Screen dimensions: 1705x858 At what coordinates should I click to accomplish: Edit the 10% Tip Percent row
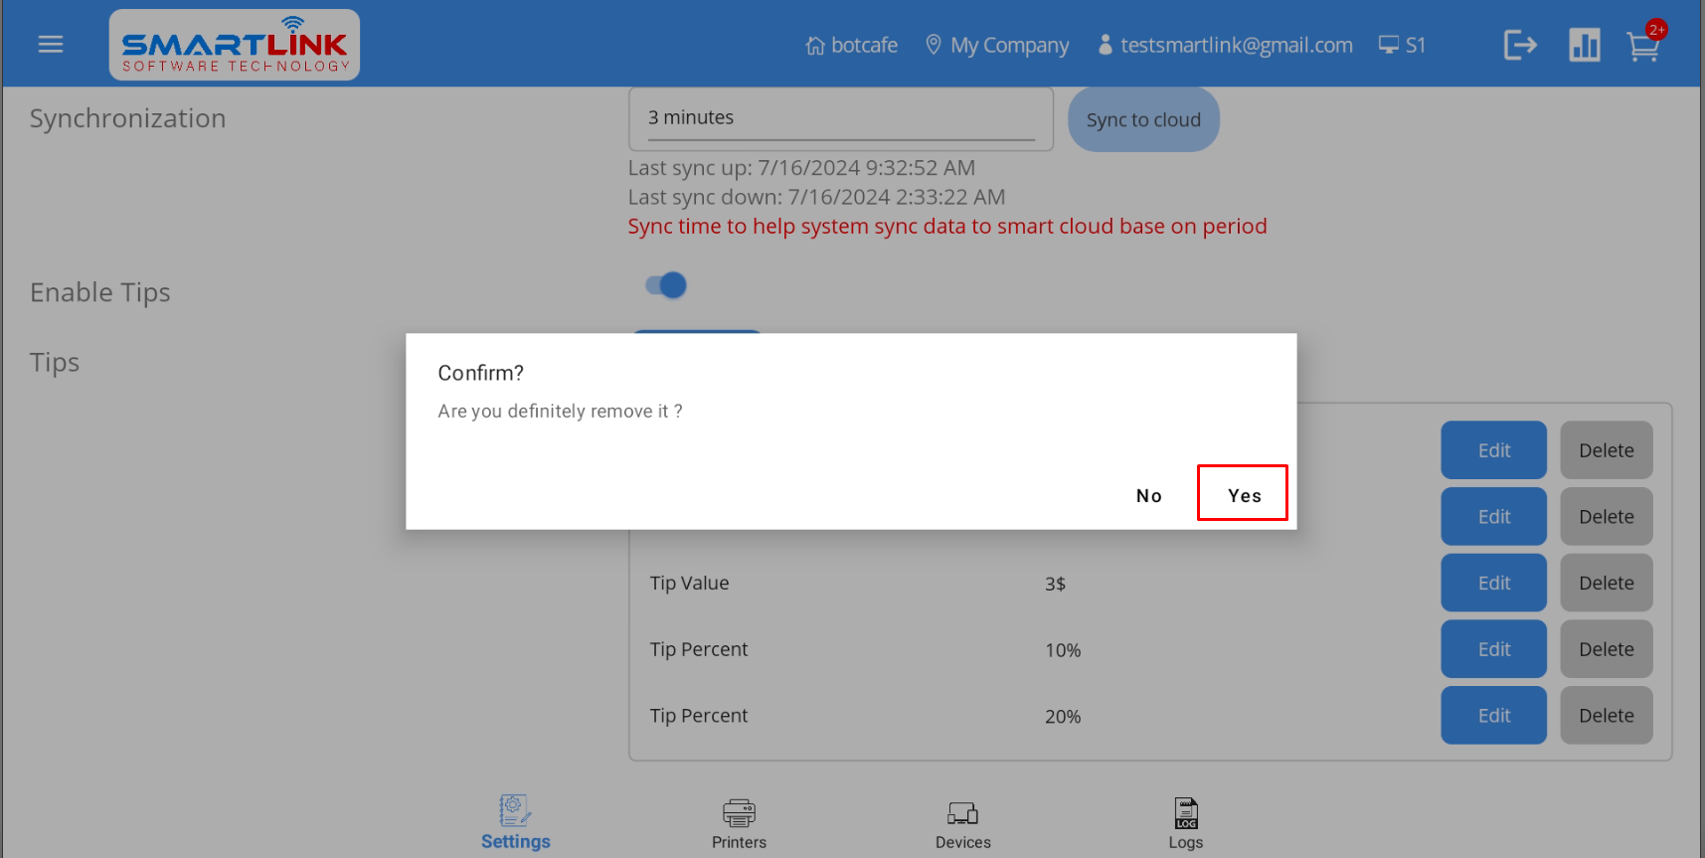[1493, 649]
